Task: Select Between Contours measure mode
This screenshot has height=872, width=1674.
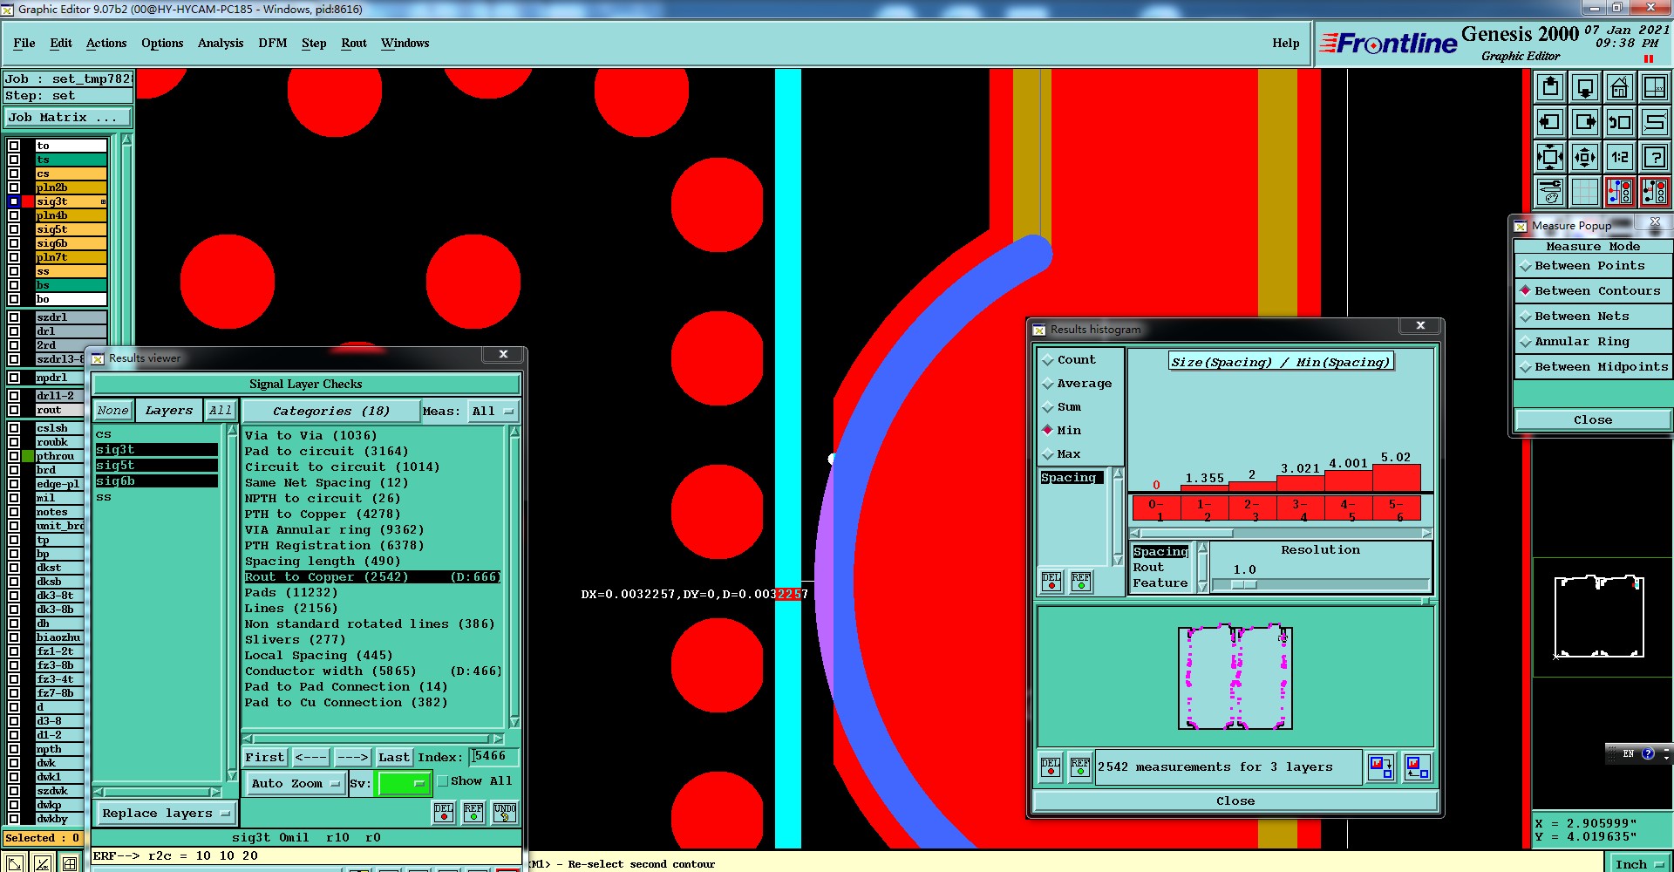Action: pos(1593,291)
